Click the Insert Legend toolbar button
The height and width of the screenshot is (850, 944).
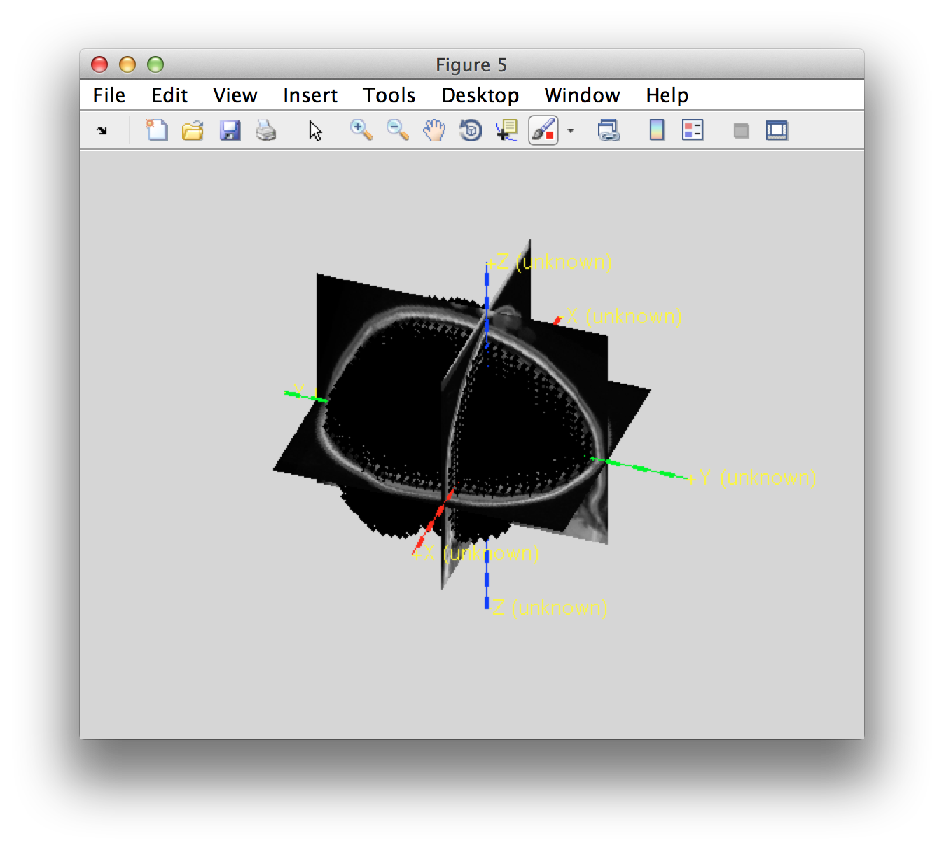point(693,130)
